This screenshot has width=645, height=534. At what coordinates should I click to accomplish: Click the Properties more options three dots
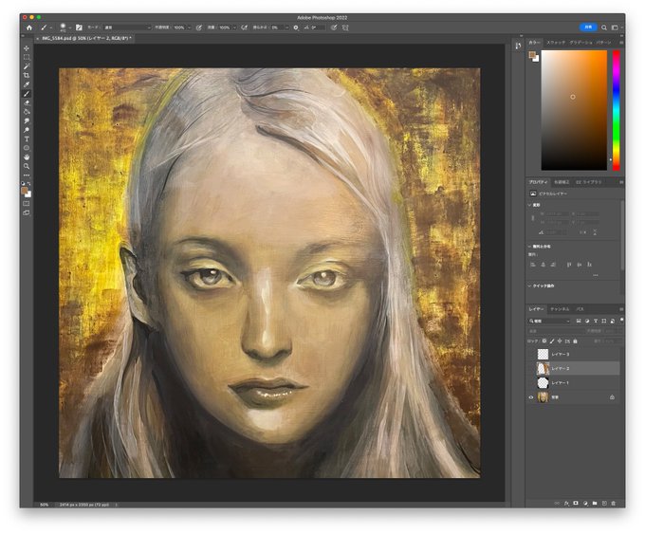coord(596,275)
